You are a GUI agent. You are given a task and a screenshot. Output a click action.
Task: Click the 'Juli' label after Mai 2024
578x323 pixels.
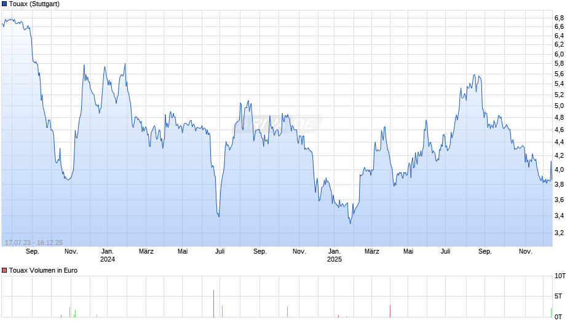pyautogui.click(x=220, y=251)
